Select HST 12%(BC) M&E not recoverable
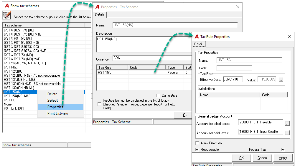 pyautogui.click(x=32, y=76)
